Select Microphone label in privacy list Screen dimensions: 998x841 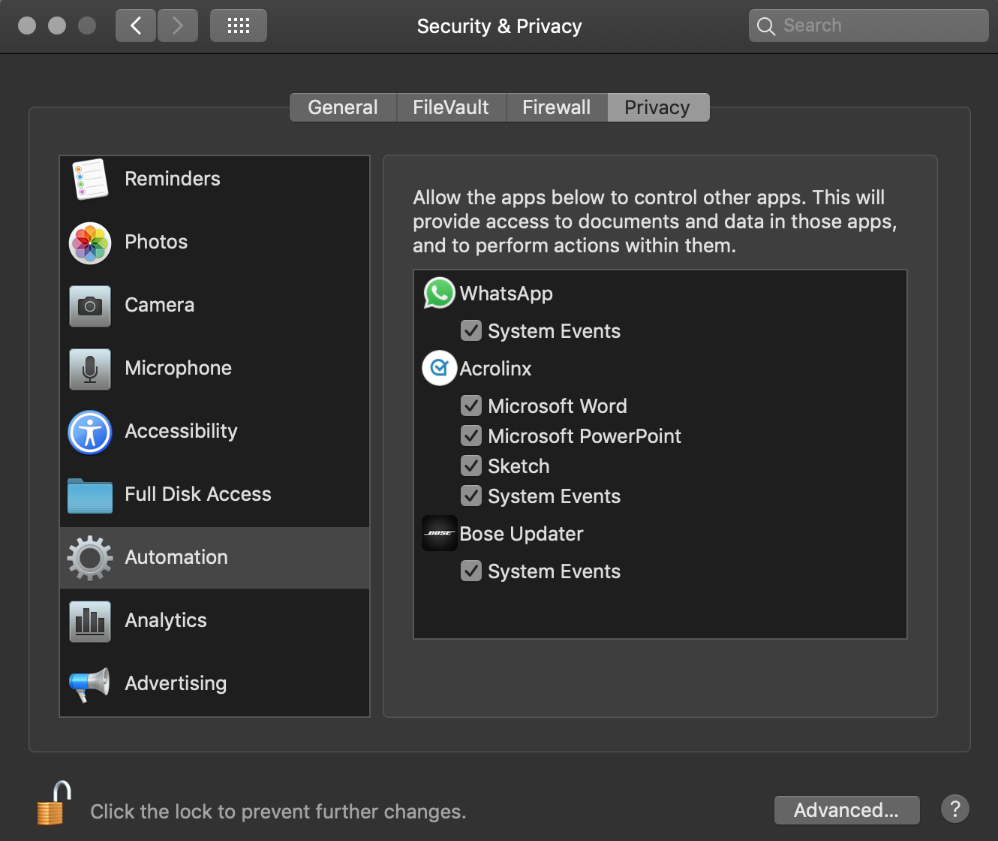[179, 368]
